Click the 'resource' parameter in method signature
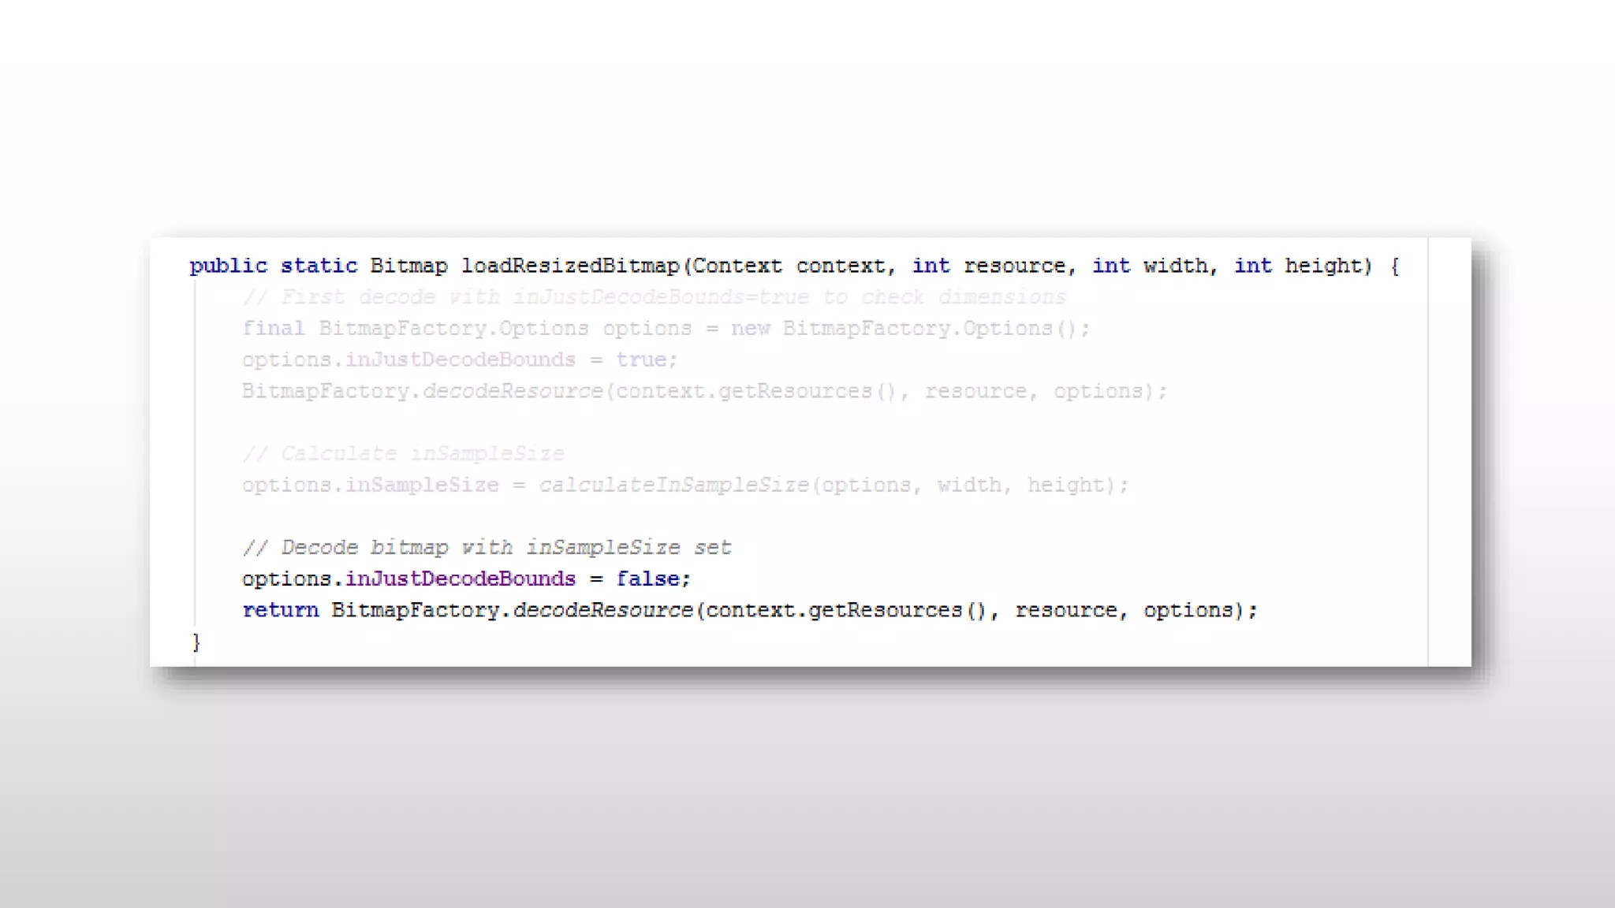Viewport: 1615px width, 908px height. [1014, 266]
